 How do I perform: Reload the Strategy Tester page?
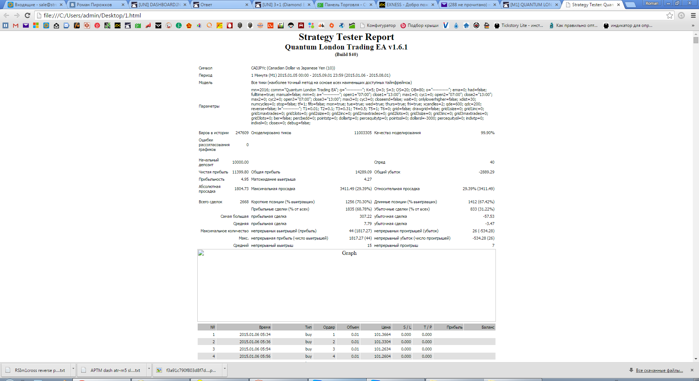pyautogui.click(x=27, y=15)
